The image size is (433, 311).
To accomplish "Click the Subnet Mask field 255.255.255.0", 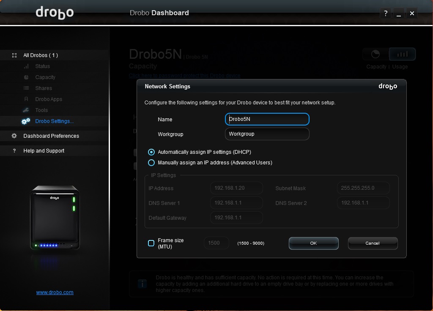I will pyautogui.click(x=363, y=188).
